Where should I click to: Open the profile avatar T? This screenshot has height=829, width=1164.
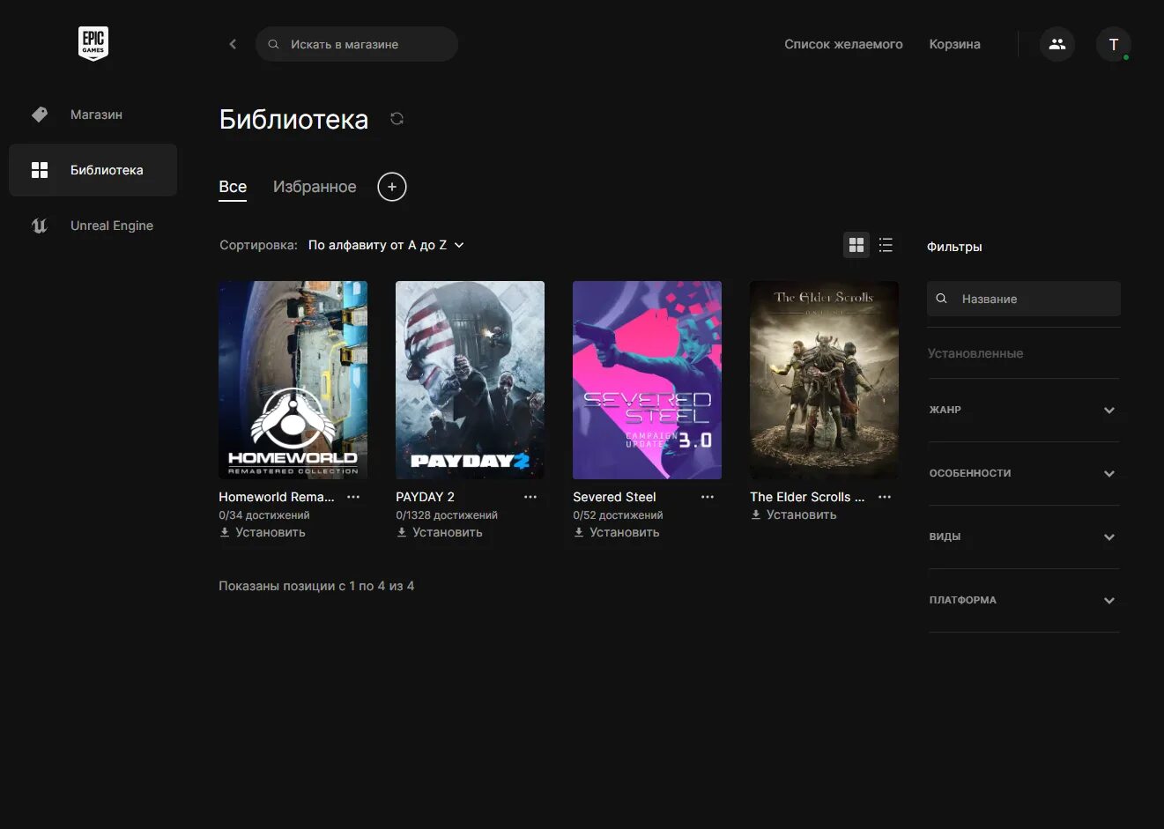click(x=1114, y=44)
